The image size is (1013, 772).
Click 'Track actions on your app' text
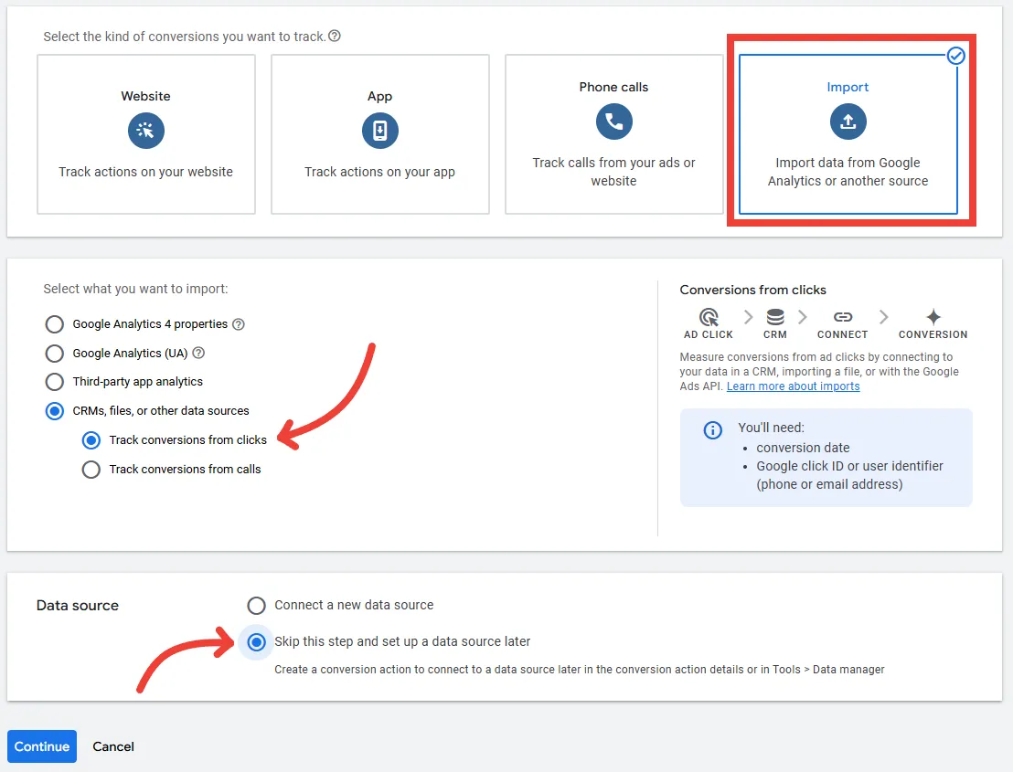click(380, 172)
